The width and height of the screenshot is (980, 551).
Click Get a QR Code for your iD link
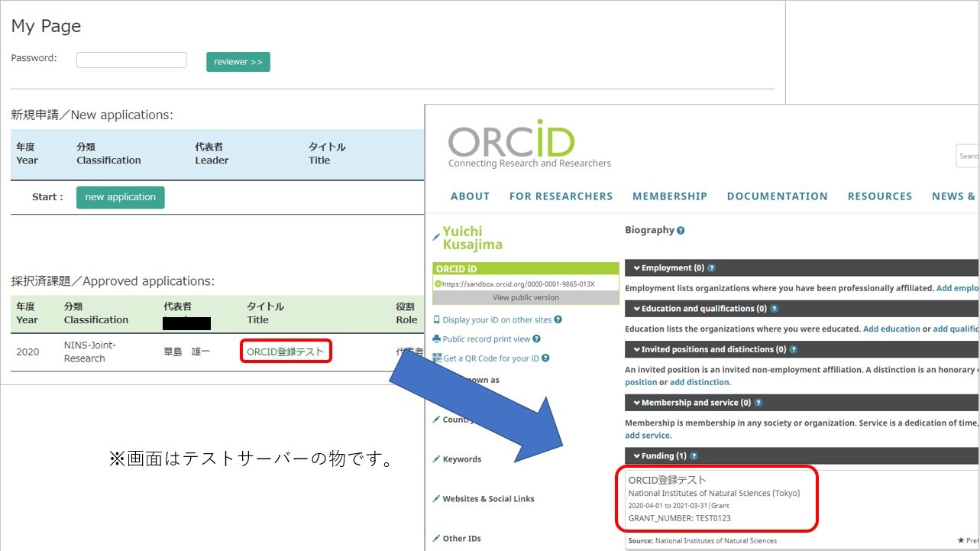click(x=491, y=358)
